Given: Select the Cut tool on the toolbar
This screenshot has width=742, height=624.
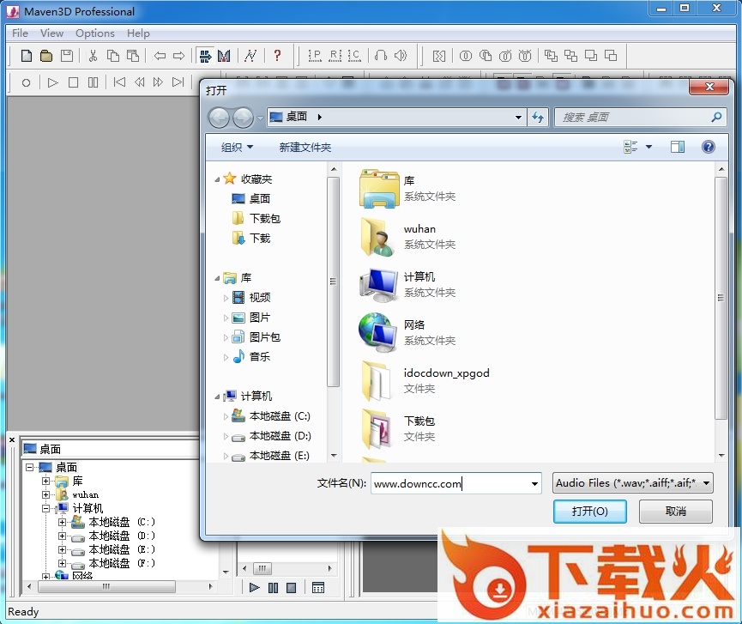Looking at the screenshot, I should click(94, 56).
